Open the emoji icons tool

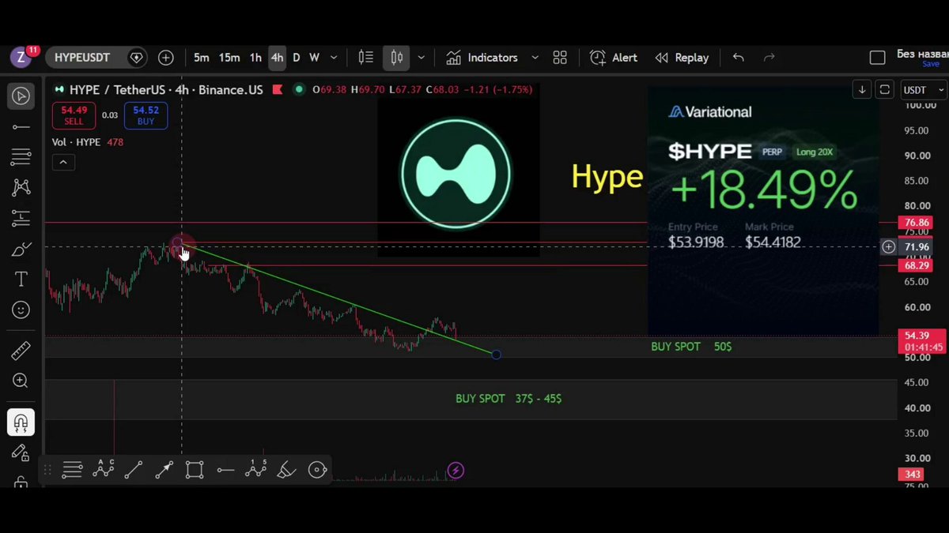(x=21, y=310)
